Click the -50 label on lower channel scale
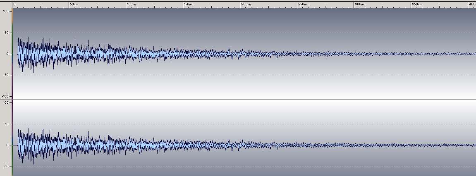This screenshot has height=176, width=476. point(6,166)
